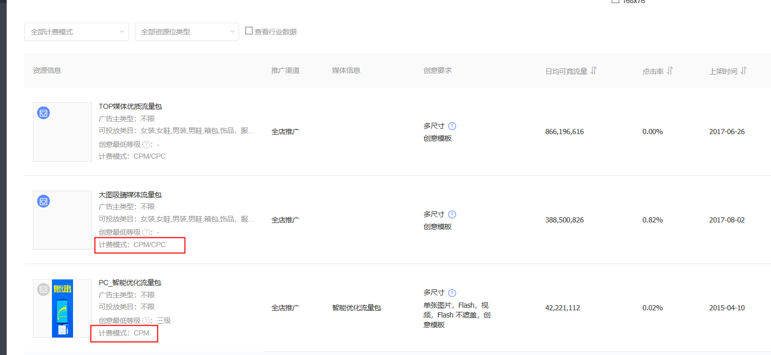This screenshot has width=771, height=355.
Task: Click 计费模式：CPM/CPC in TOP媒体优质流量包
Action: point(132,156)
